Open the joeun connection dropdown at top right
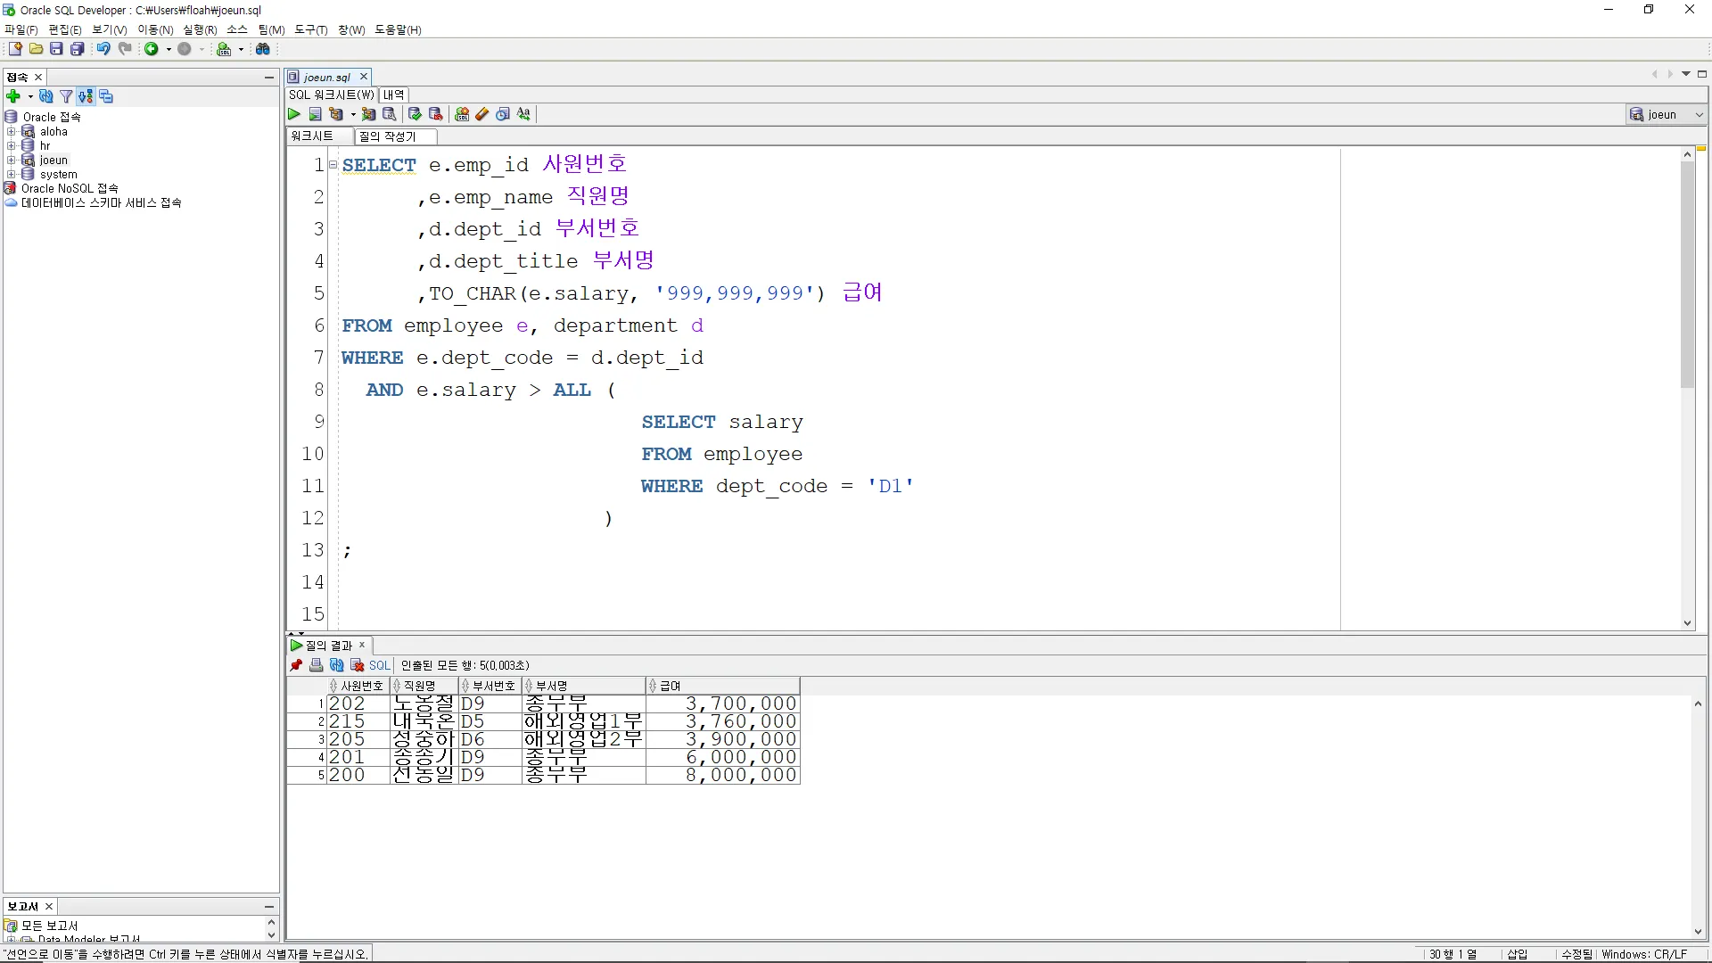 (x=1699, y=114)
